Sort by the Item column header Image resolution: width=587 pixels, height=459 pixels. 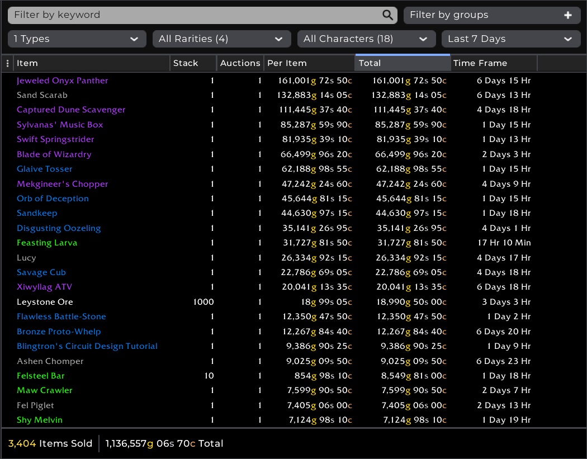[92, 63]
